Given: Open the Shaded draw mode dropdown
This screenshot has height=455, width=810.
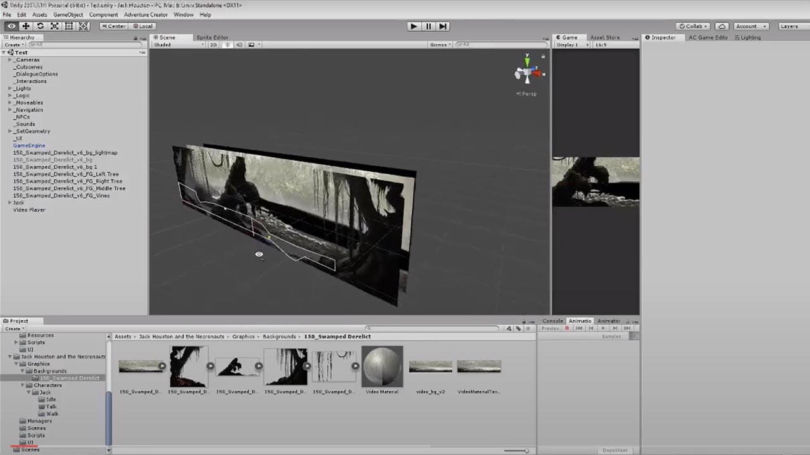Looking at the screenshot, I should point(179,45).
